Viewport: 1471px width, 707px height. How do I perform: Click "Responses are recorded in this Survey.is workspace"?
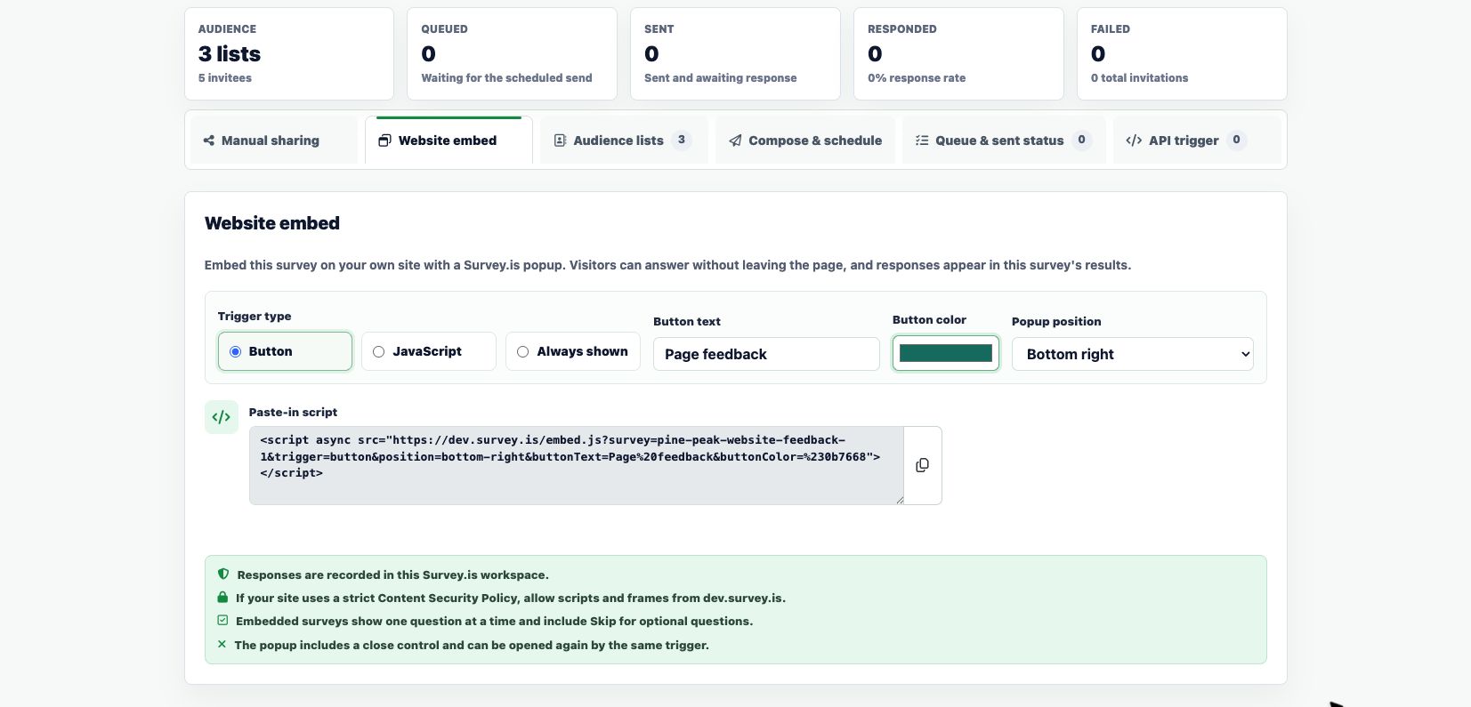coord(392,574)
